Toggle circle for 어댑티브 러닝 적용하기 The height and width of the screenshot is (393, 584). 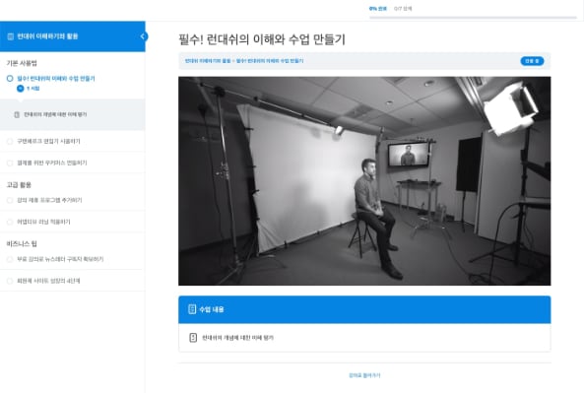(x=10, y=222)
